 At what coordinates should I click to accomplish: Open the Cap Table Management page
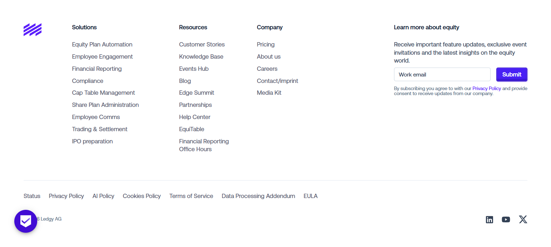[103, 93]
